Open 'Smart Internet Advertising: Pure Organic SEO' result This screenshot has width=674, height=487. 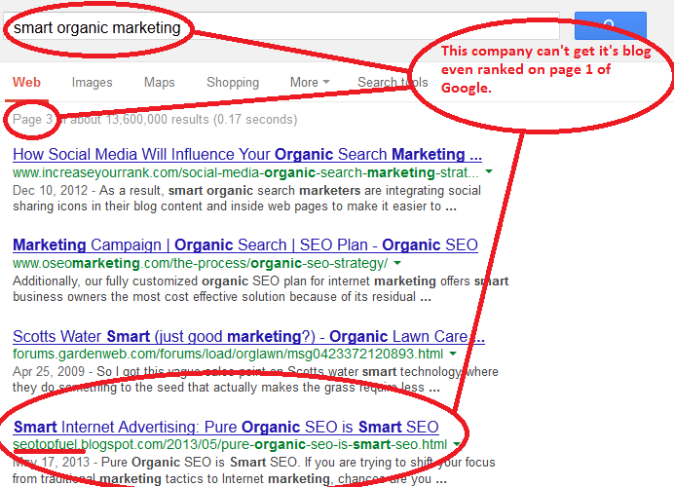pyautogui.click(x=226, y=427)
